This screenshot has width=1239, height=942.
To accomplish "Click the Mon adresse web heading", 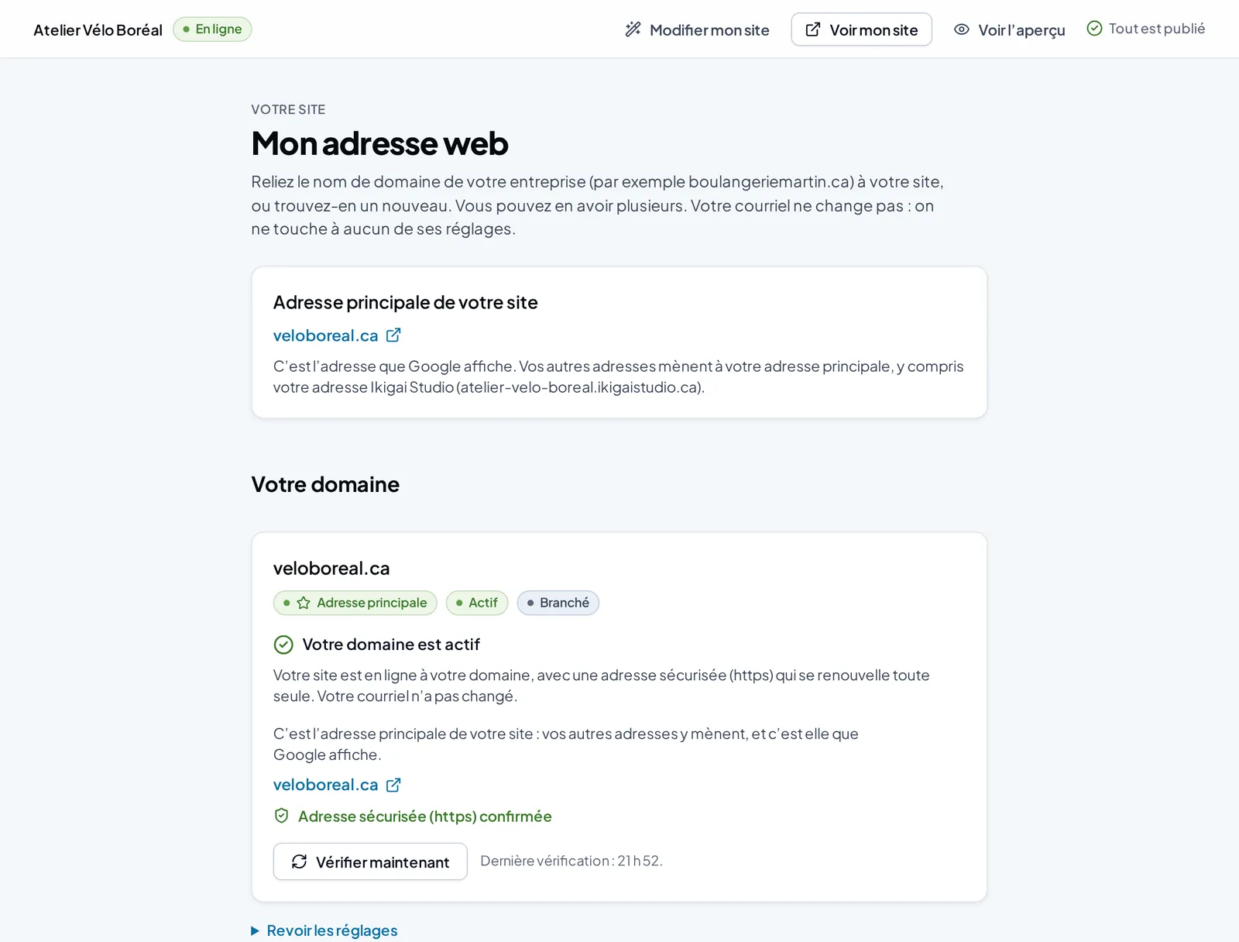I will tap(379, 143).
